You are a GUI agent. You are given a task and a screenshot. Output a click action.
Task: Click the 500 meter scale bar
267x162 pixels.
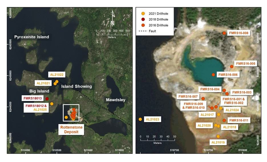pos(113,33)
